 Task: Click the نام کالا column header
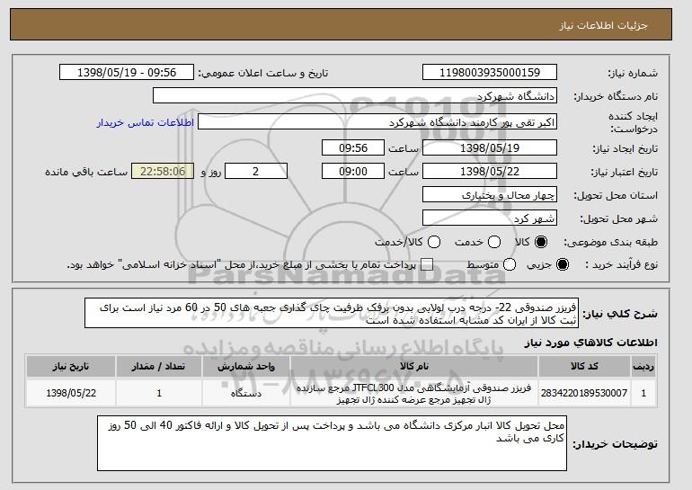pyautogui.click(x=414, y=367)
